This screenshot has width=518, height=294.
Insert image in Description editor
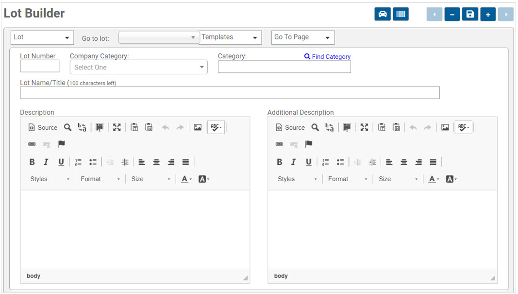(x=198, y=127)
